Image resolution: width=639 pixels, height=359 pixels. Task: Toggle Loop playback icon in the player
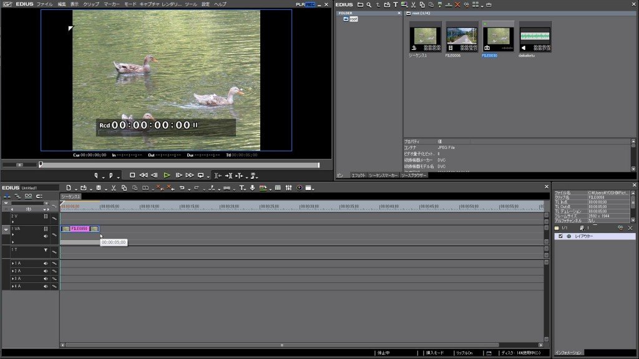[200, 175]
